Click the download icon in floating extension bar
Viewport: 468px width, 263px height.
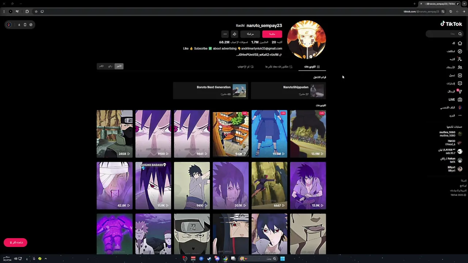19,24
